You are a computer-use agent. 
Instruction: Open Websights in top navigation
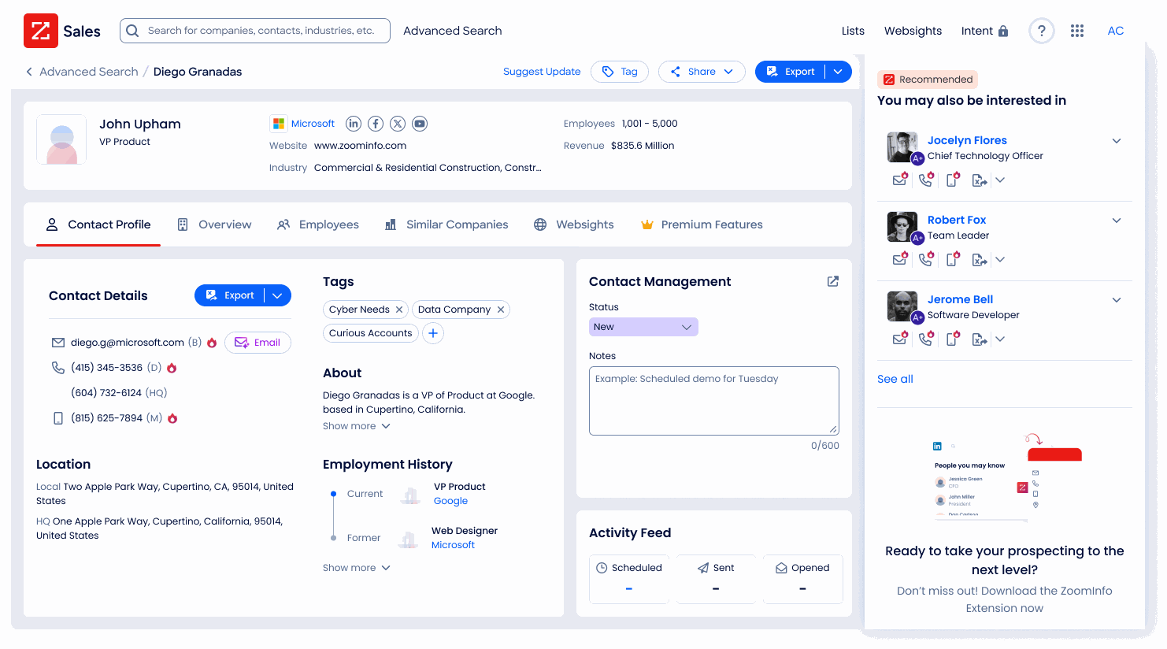pos(913,31)
